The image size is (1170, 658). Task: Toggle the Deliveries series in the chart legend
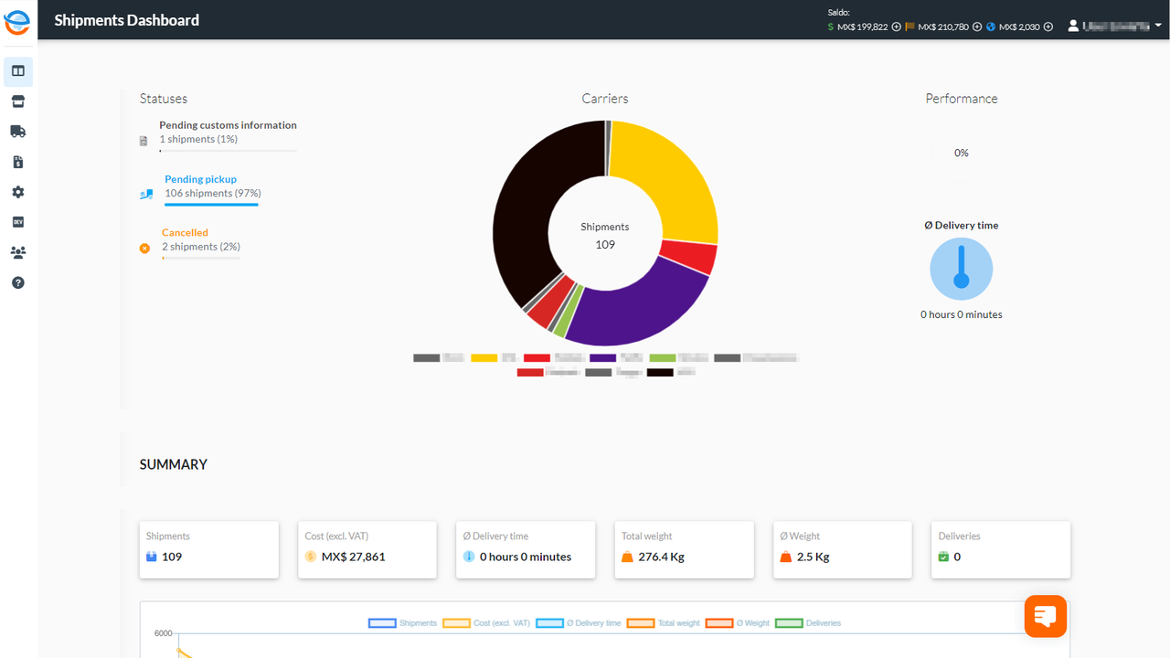point(808,622)
